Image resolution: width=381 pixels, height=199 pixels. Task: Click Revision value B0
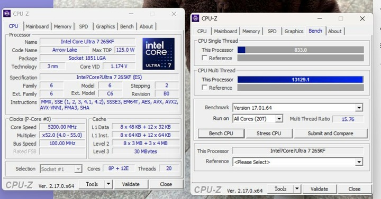pos(167,93)
